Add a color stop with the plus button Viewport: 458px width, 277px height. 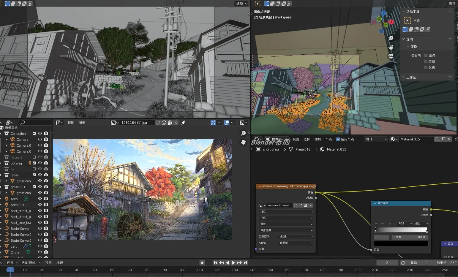coord(376,224)
